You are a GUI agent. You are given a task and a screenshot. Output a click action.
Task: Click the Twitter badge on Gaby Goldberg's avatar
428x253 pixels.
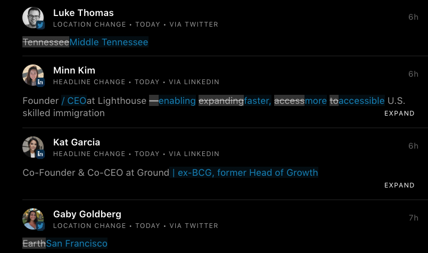coord(40,226)
